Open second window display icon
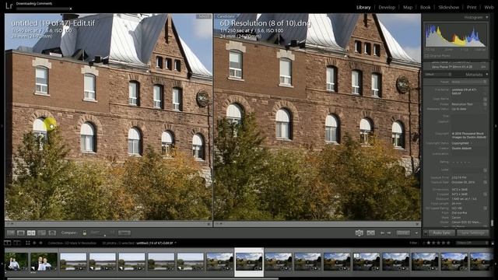This screenshot has height=280, width=498. click(17, 243)
